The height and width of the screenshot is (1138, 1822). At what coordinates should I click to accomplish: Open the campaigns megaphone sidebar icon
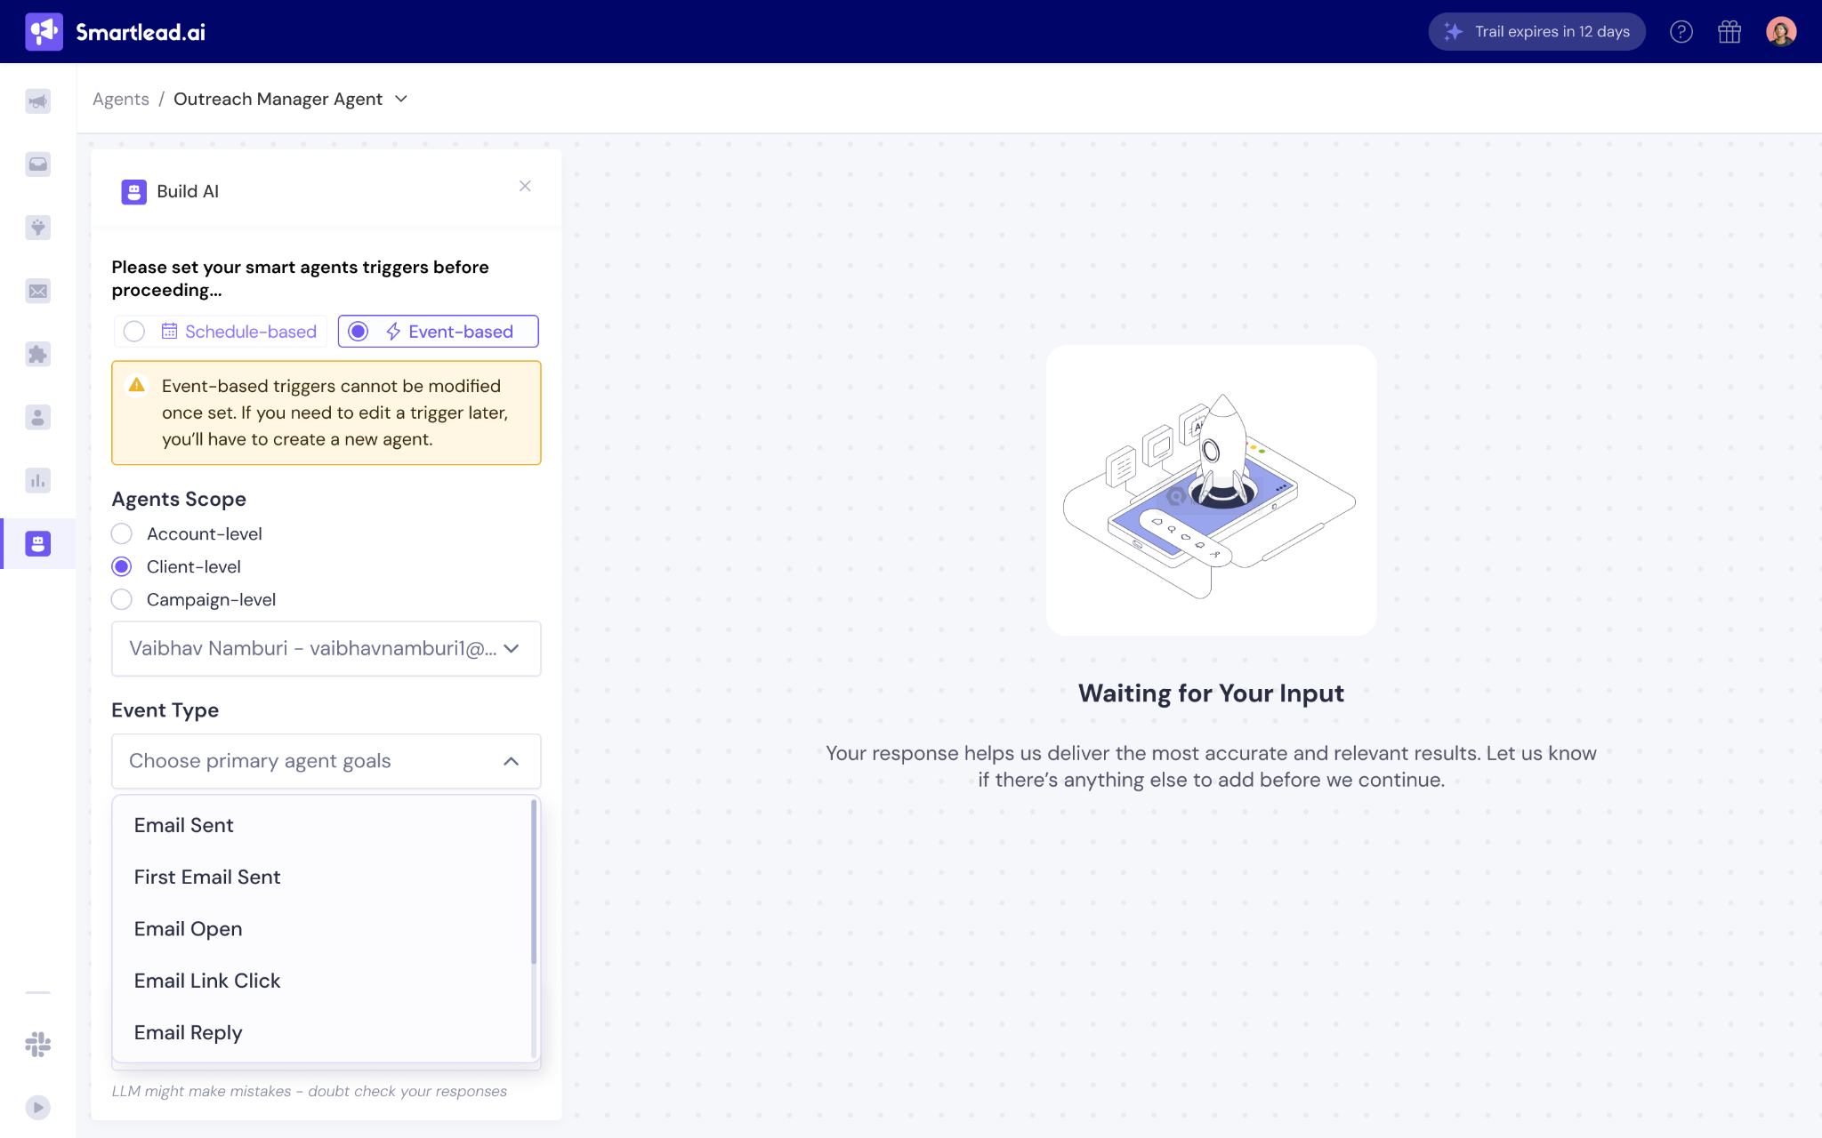(x=37, y=101)
